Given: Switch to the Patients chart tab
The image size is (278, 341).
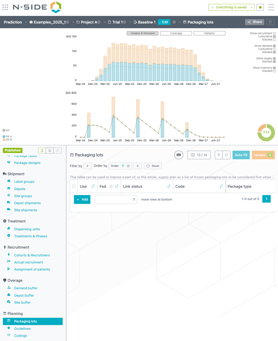Looking at the screenshot, I should [209, 33].
